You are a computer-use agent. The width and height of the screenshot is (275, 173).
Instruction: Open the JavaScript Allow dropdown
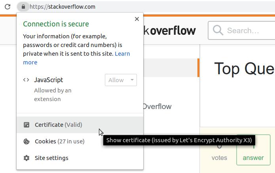tap(121, 80)
